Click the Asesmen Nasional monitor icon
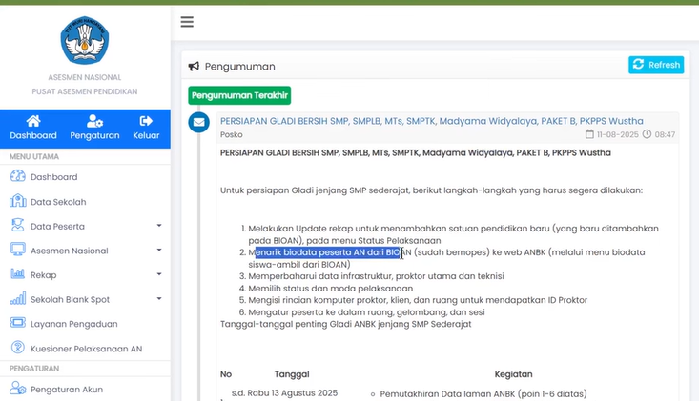The width and height of the screenshot is (699, 401). (18, 250)
